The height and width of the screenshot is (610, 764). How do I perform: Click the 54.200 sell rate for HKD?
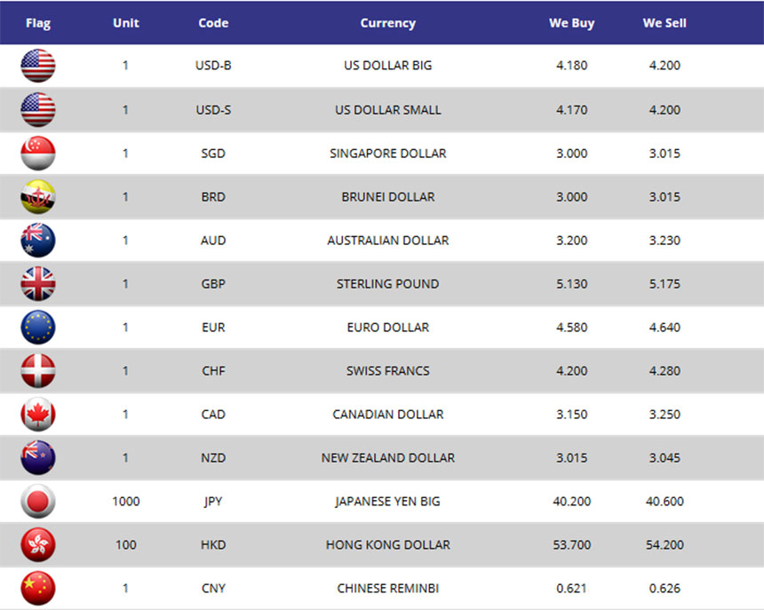tap(665, 545)
